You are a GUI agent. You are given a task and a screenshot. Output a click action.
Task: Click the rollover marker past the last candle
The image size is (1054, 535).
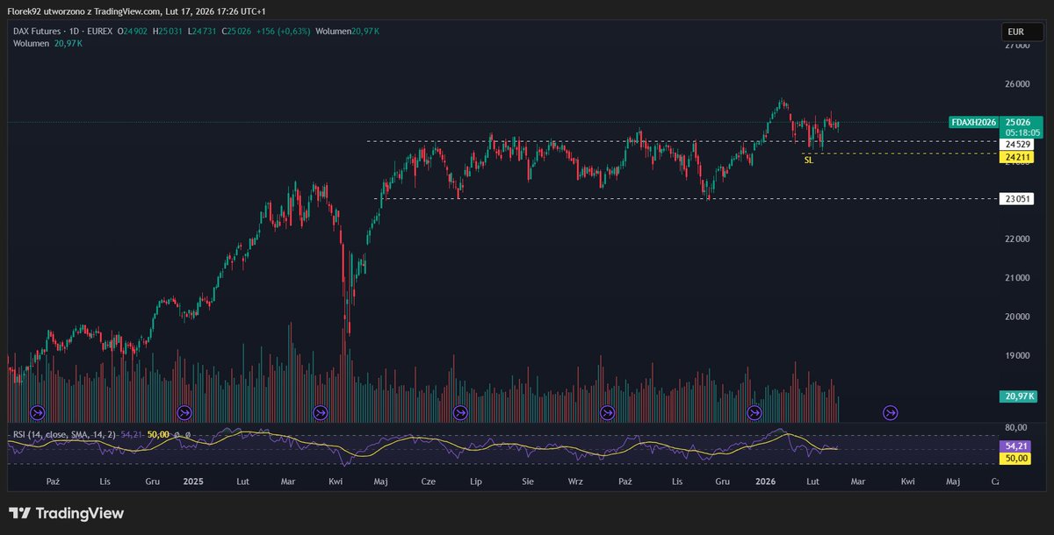pos(891,411)
